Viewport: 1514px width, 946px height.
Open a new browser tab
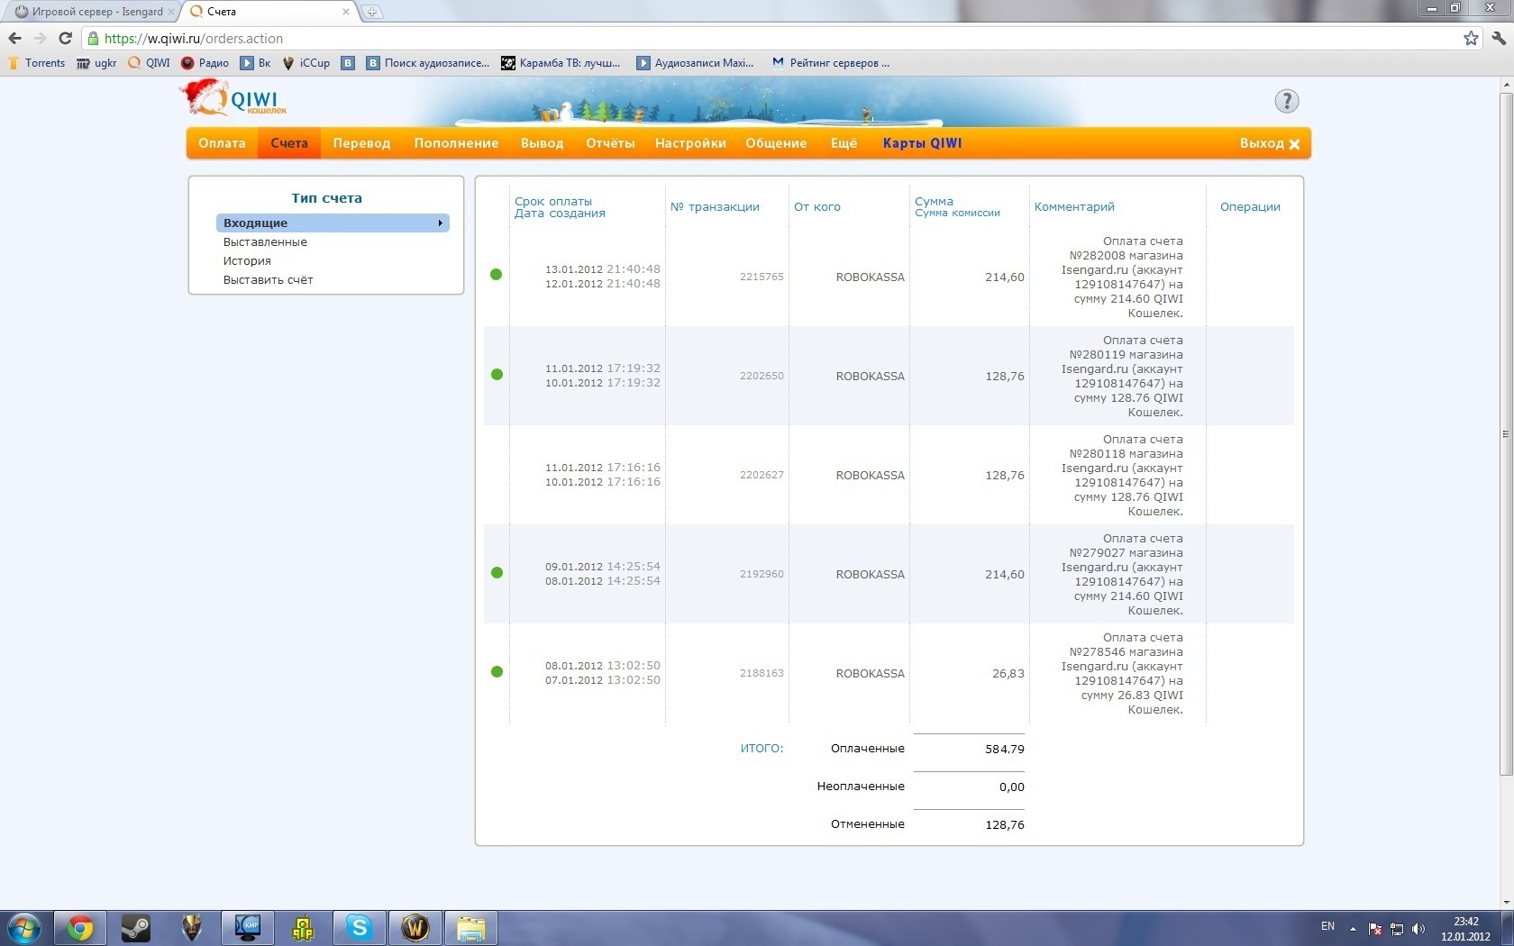point(371,12)
